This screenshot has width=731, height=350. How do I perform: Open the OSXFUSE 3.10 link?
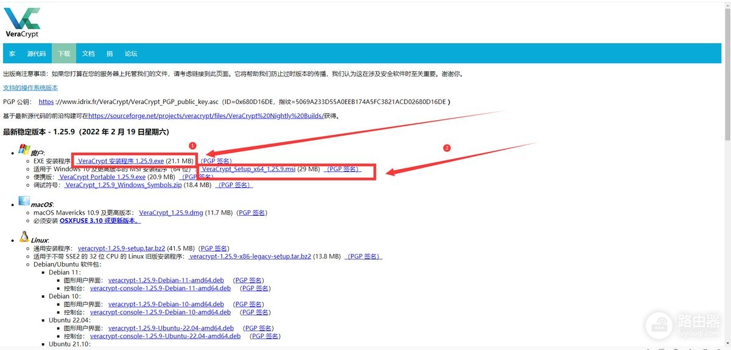tap(100, 221)
